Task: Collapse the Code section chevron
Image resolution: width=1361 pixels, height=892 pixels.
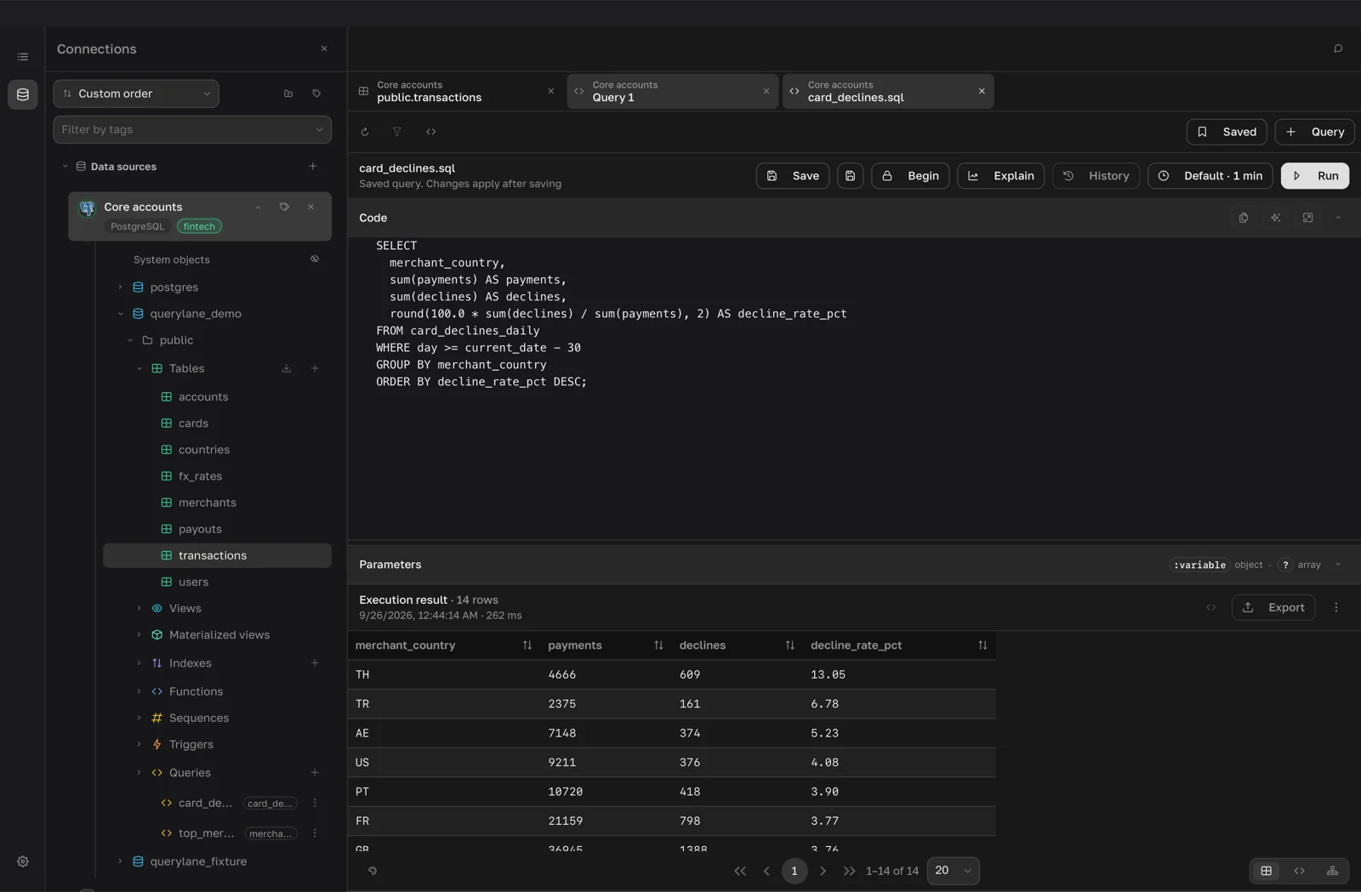Action: click(1338, 218)
